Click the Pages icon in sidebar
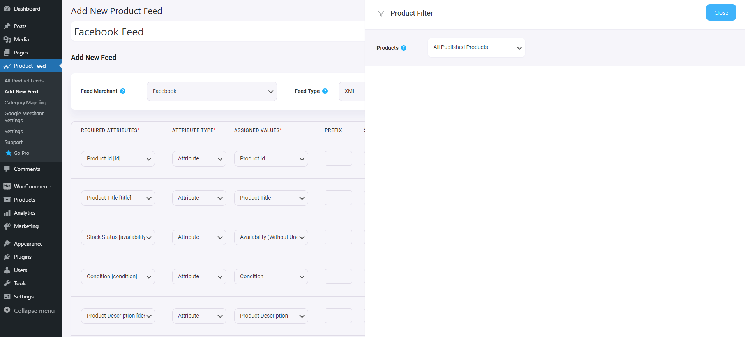The height and width of the screenshot is (337, 745). [x=7, y=53]
